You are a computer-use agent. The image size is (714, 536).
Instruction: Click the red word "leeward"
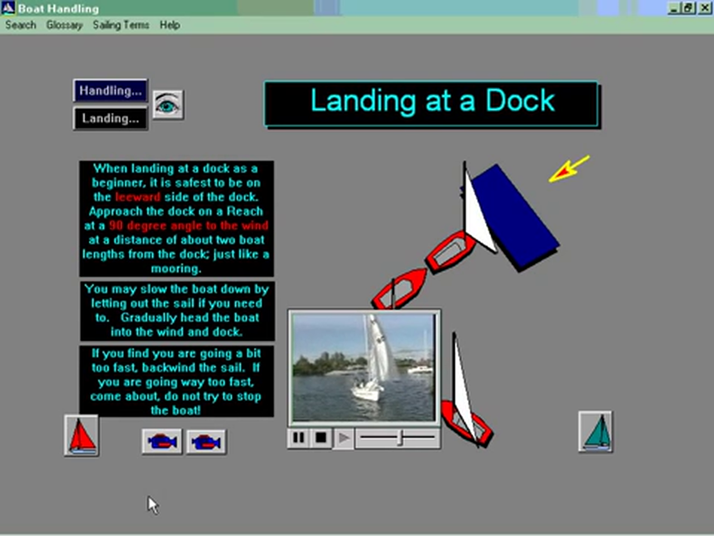click(x=138, y=197)
